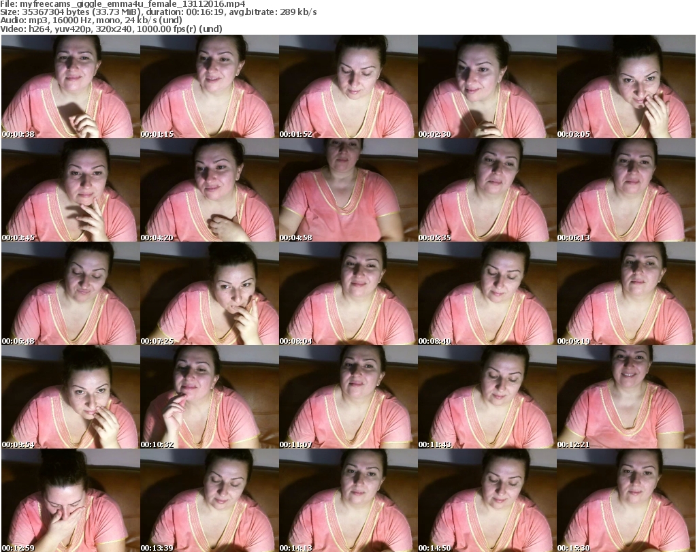
Task: Choose the 00:09:54 video frame
Action: point(71,397)
